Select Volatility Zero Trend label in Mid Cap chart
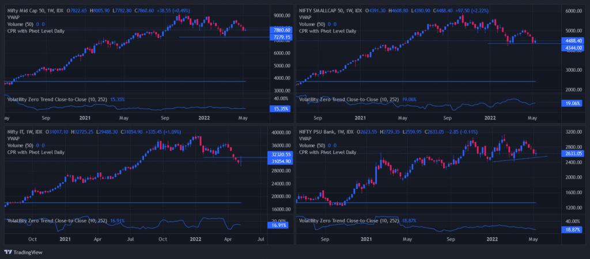The height and width of the screenshot is (259, 590). [58, 100]
